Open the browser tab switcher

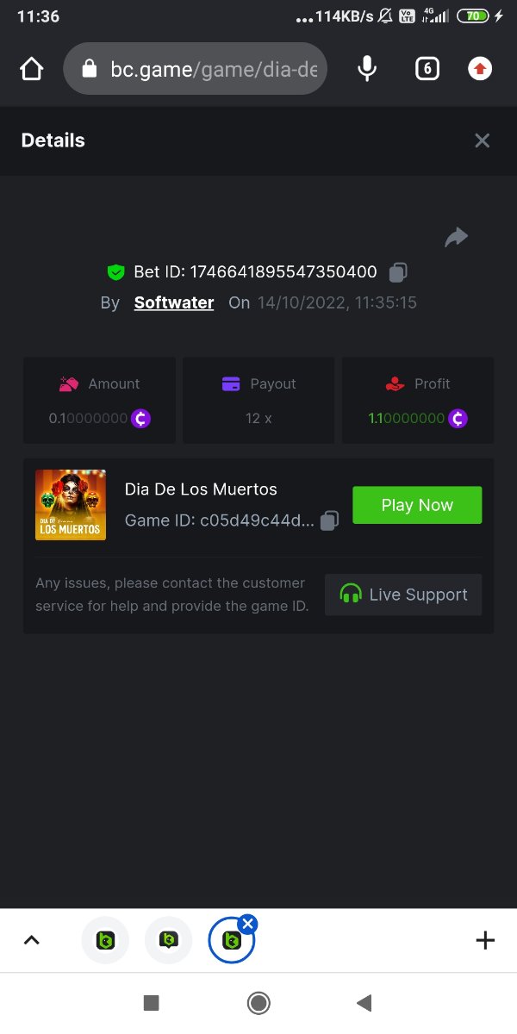(427, 69)
